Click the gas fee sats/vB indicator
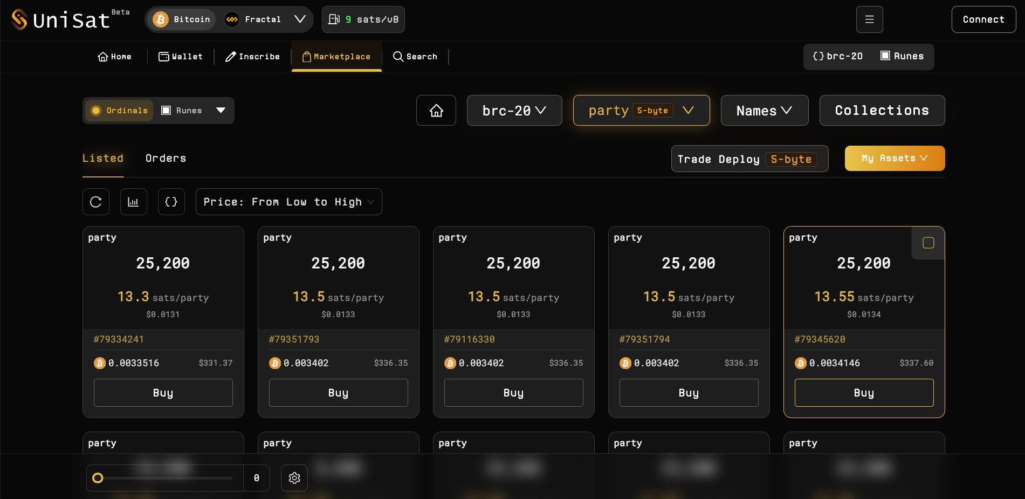The width and height of the screenshot is (1025, 499). pos(363,19)
